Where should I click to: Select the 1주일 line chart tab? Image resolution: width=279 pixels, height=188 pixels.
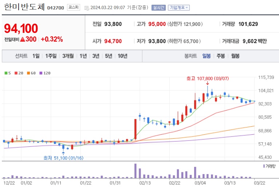tap(51, 56)
